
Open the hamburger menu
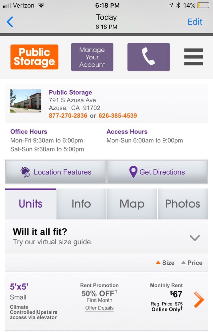[x=193, y=57]
